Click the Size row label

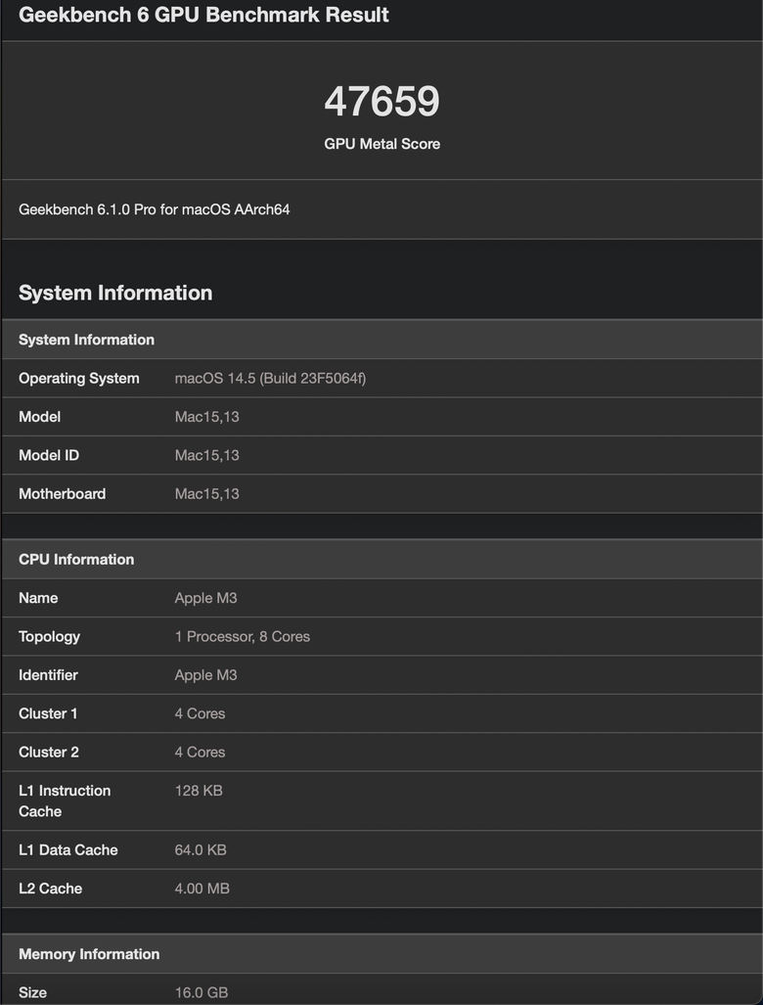pyautogui.click(x=32, y=993)
